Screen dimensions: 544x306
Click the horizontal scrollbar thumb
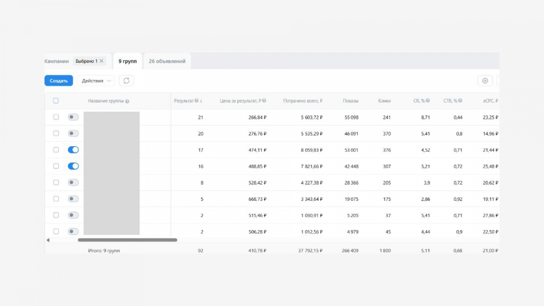coord(128,240)
